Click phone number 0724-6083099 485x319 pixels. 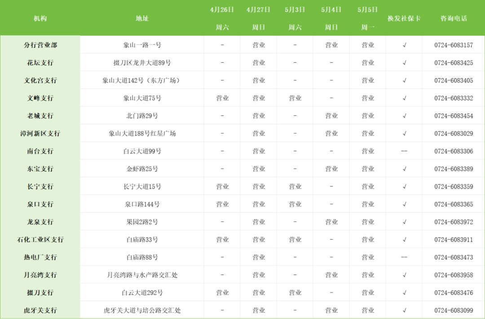point(454,310)
